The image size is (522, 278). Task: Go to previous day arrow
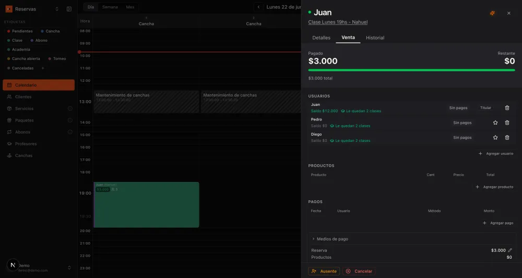tap(258, 7)
